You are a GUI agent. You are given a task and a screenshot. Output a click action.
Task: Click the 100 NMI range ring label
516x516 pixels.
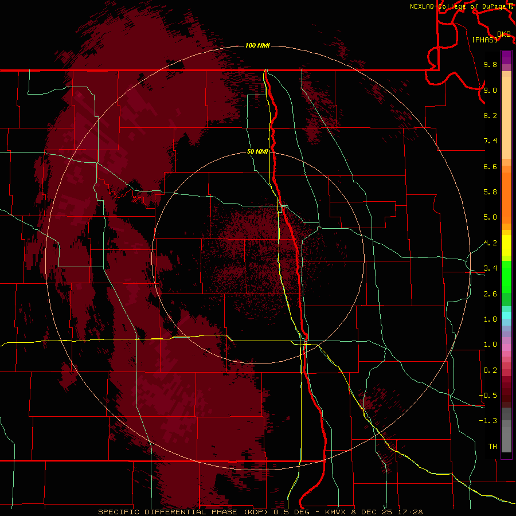(x=257, y=45)
